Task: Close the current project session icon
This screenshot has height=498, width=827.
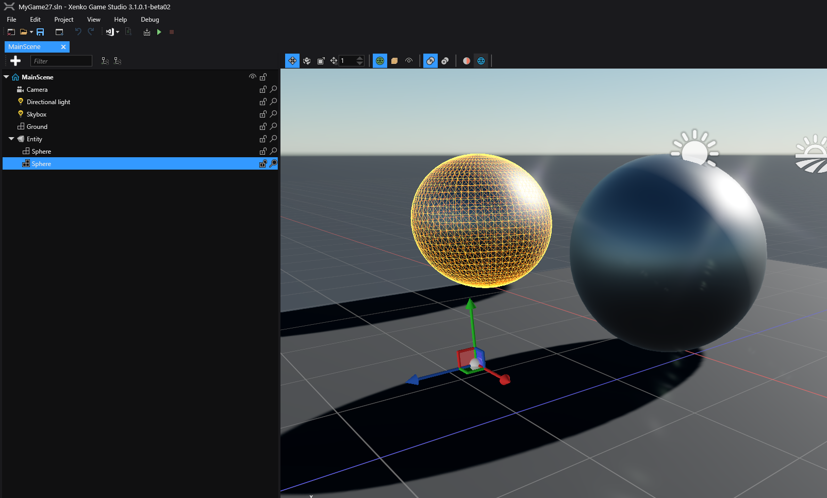Action: click(x=11, y=32)
